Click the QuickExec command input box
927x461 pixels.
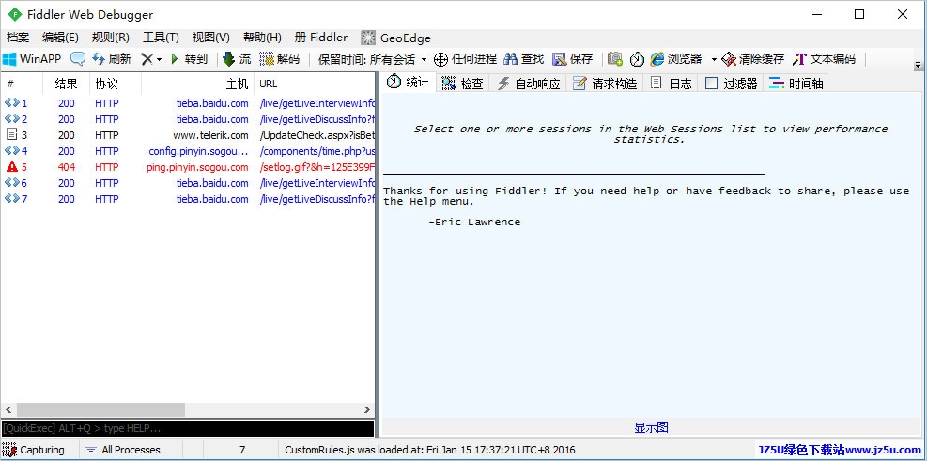[x=188, y=428]
